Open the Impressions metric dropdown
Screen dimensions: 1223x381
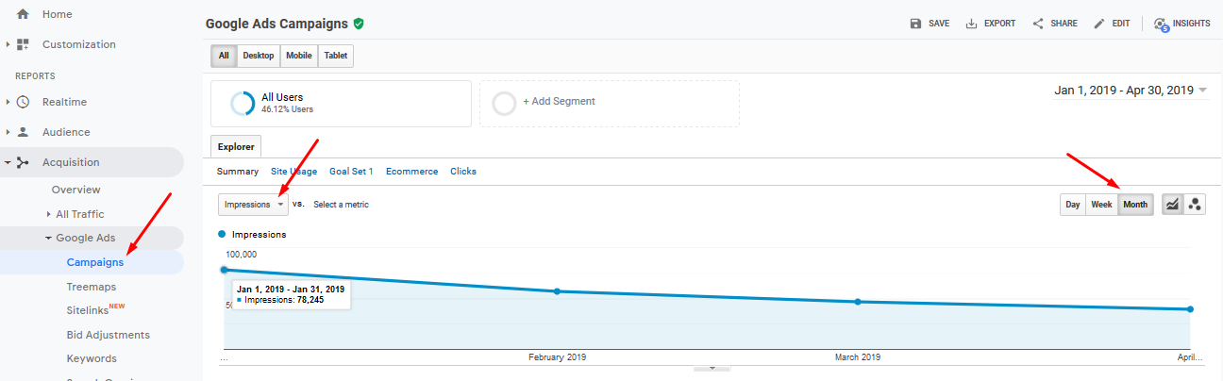(x=253, y=205)
